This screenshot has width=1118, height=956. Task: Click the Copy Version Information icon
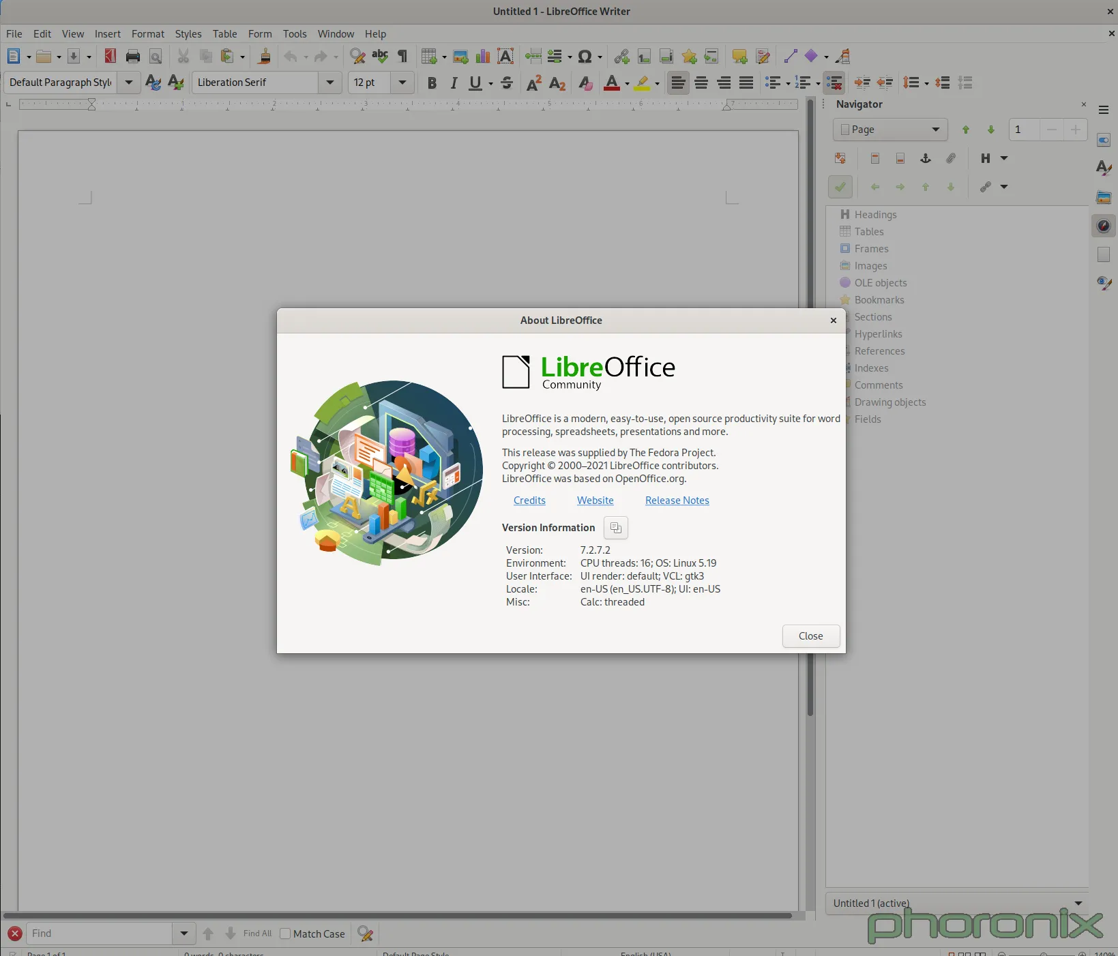616,528
